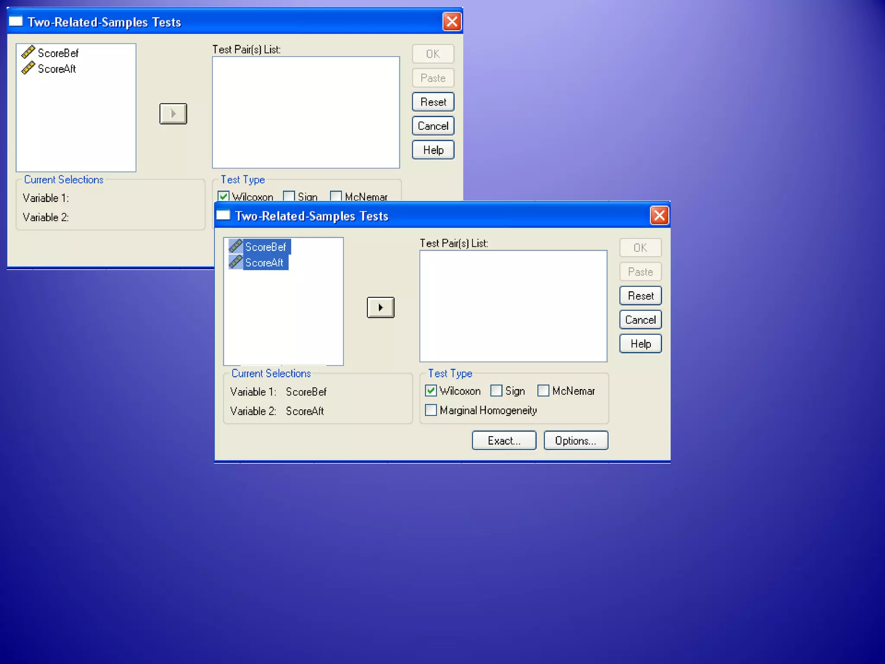Close the front Two-Related-Samples Tests dialog
This screenshot has height=664, width=885.
659,215
